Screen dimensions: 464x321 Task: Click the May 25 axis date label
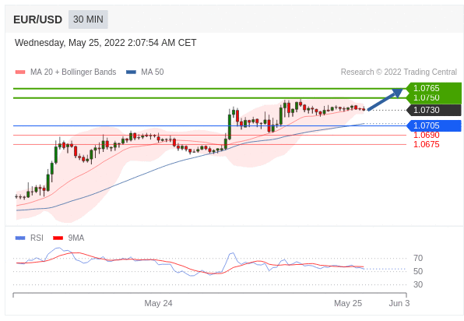click(x=348, y=303)
